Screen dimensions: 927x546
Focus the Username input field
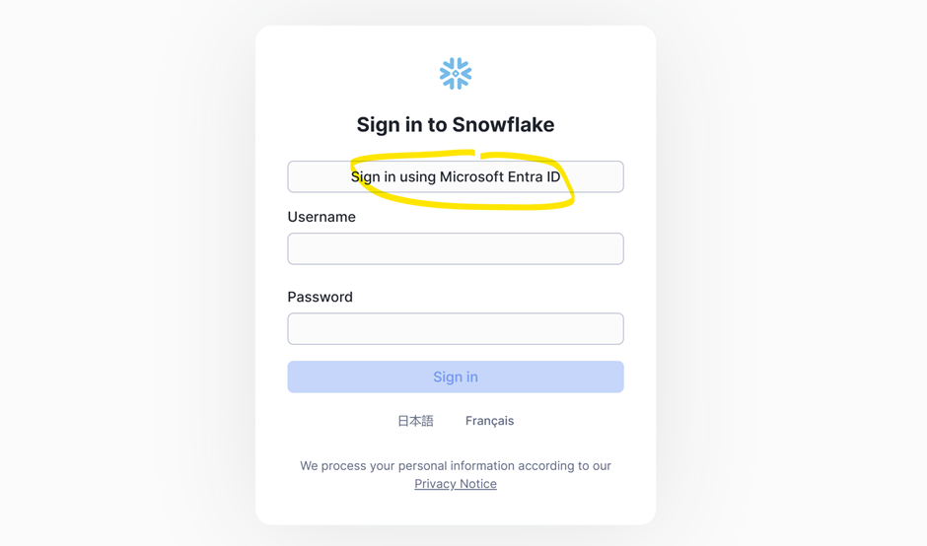pos(456,248)
